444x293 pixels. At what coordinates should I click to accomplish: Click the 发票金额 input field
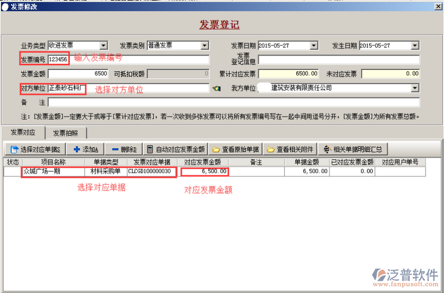pyautogui.click(x=78, y=73)
